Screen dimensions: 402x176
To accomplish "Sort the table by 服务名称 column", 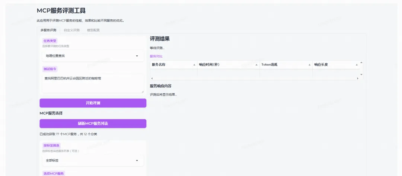I will coord(194,65).
